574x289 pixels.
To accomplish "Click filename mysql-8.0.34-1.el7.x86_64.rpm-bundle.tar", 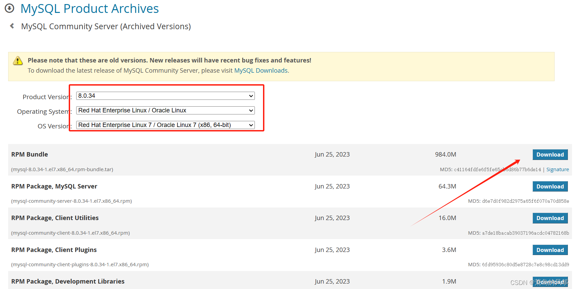I will pyautogui.click(x=62, y=169).
